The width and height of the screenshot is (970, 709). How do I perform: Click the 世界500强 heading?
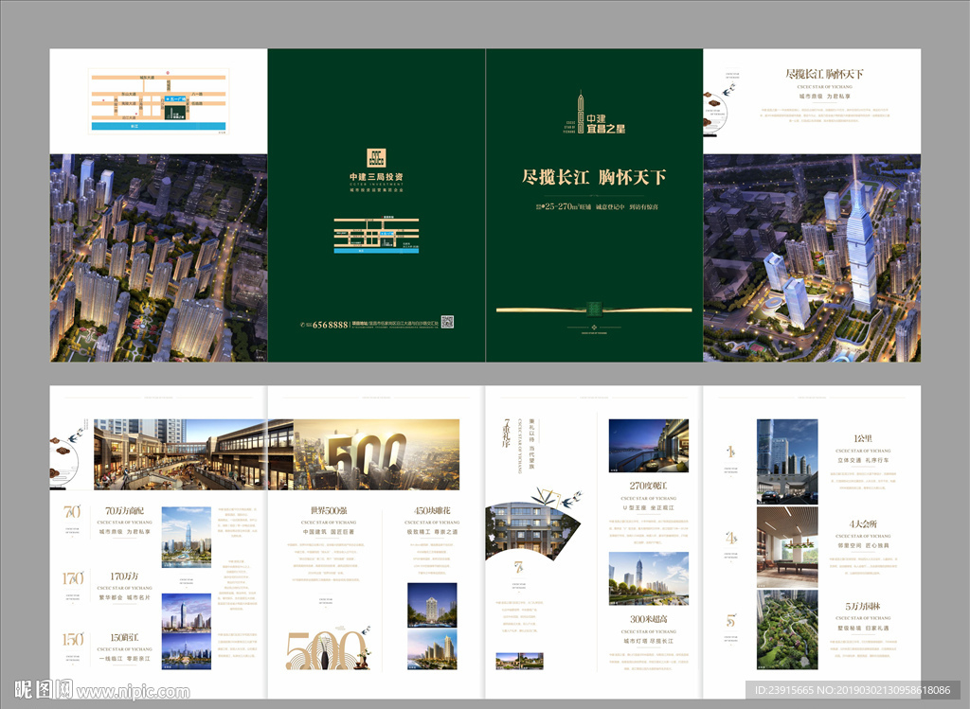click(x=329, y=510)
